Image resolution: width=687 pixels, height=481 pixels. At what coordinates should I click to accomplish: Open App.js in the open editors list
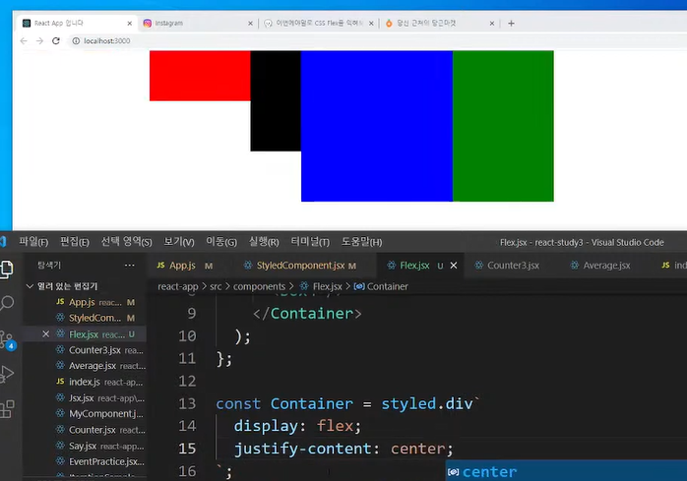point(85,302)
